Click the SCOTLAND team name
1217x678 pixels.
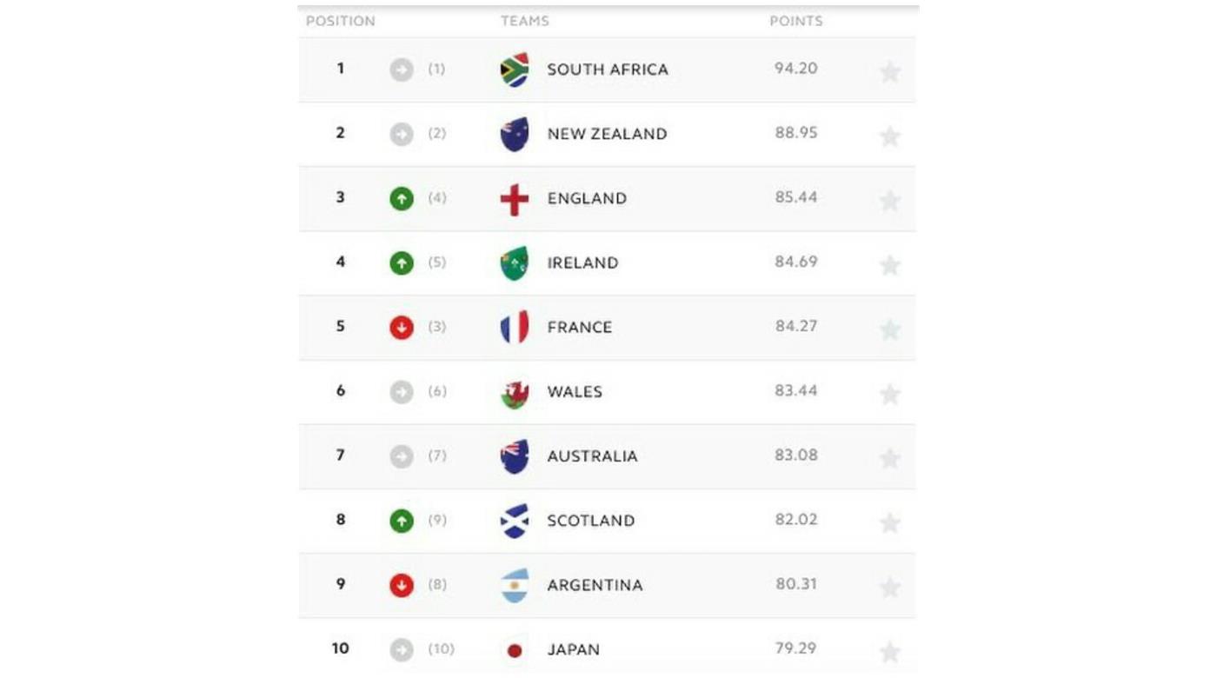click(591, 521)
